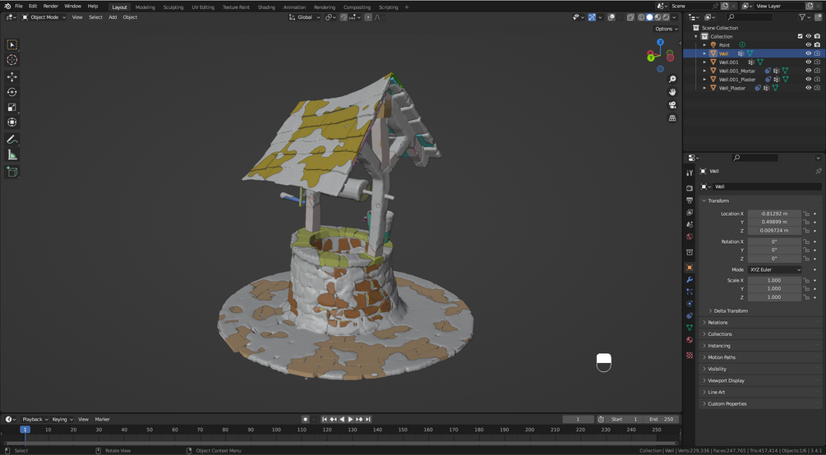This screenshot has width=826, height=455.
Task: Select the Measure tool
Action: [12, 155]
